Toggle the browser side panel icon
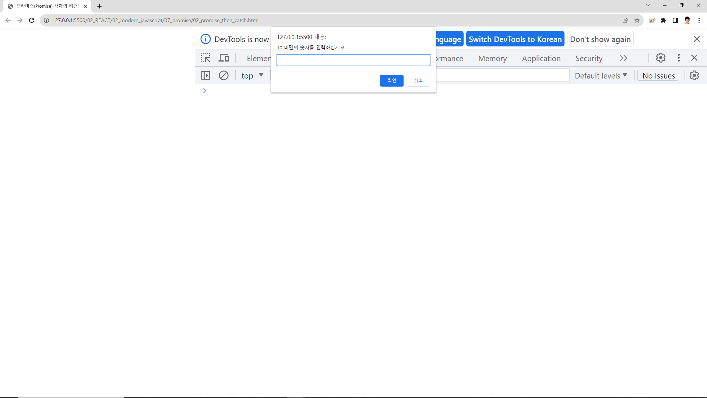Screen dimensions: 707x398 coord(675,20)
